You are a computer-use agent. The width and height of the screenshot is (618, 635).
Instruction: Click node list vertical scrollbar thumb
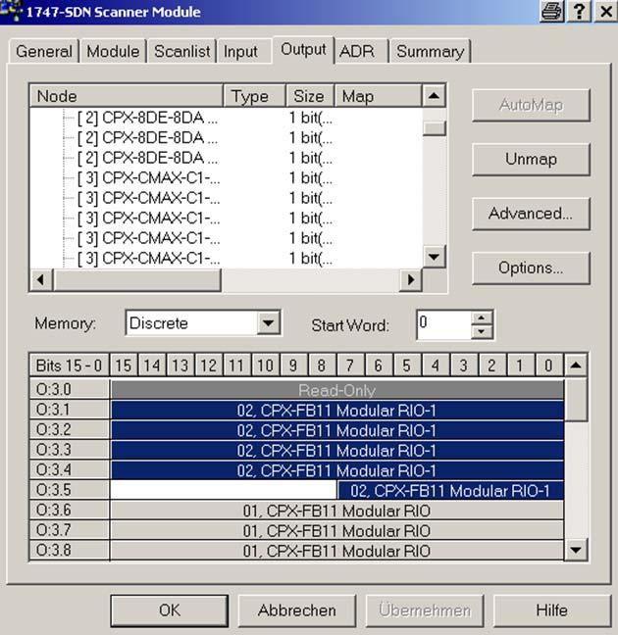(x=434, y=128)
